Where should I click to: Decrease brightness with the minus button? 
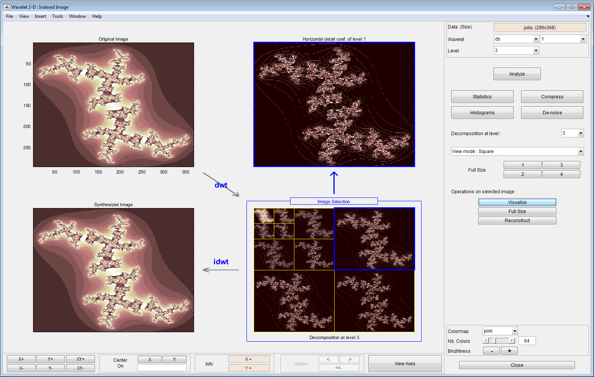click(x=491, y=351)
